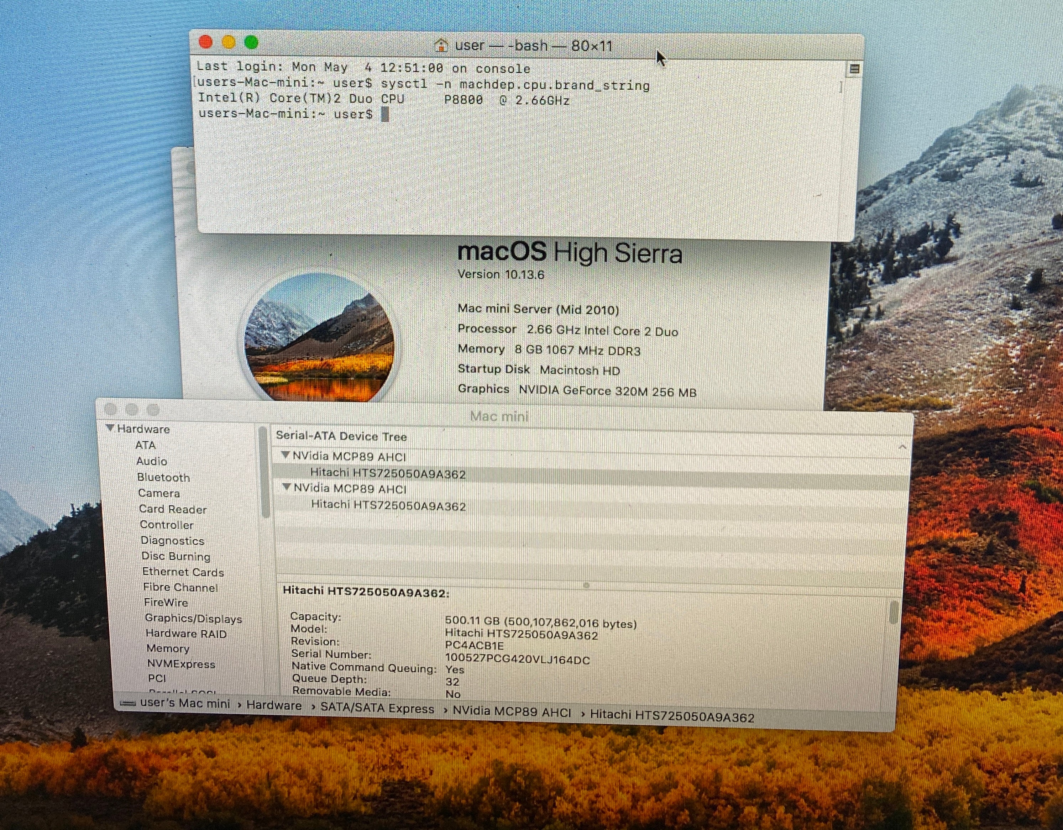This screenshot has width=1063, height=830.
Task: Click "SATA/SATA Express" in the path bar
Action: pos(377,708)
